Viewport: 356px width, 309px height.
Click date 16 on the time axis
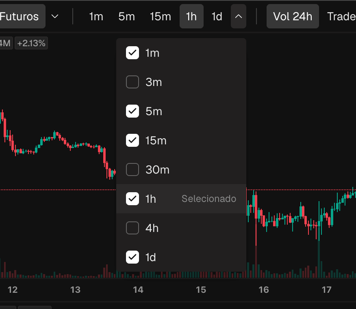[x=264, y=290]
